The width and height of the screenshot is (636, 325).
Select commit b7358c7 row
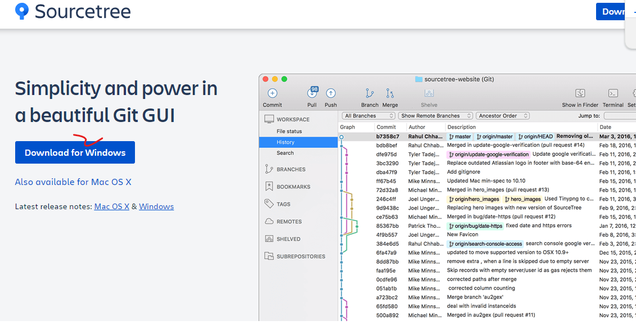[487, 137]
